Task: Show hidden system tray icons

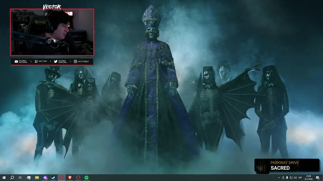Action: pos(279,178)
